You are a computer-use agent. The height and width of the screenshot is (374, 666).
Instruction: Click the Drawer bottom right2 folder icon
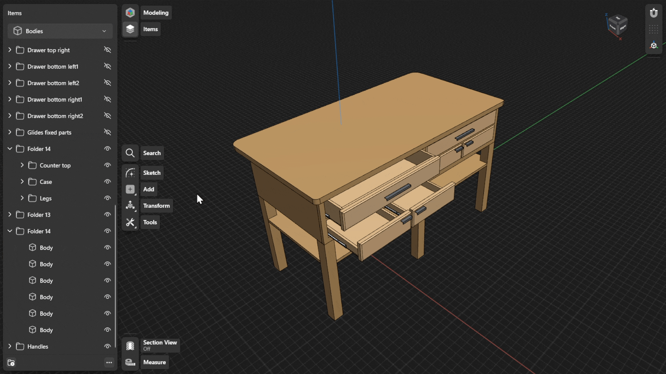pos(20,116)
